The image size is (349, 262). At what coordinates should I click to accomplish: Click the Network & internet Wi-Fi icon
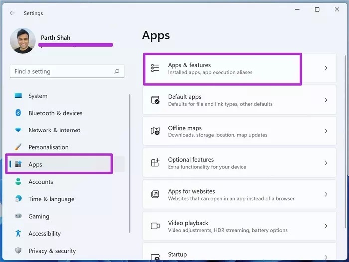(x=18, y=130)
